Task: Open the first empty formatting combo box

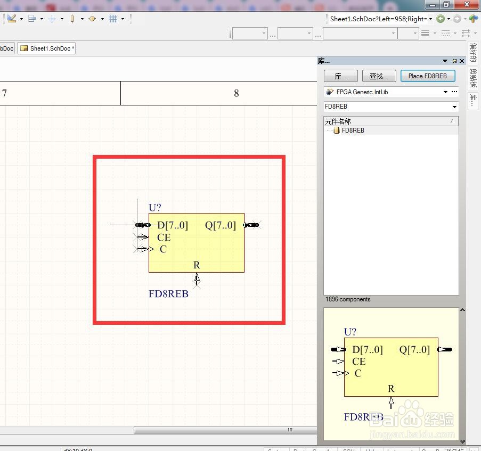Action: pyautogui.click(x=250, y=33)
